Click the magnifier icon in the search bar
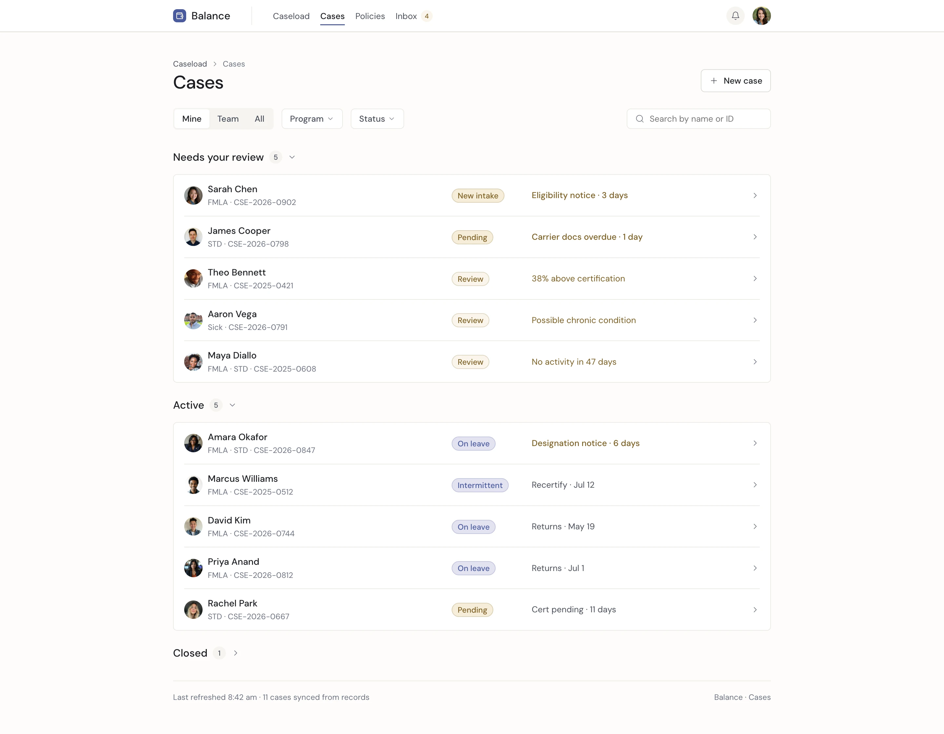The image size is (944, 734). [640, 118]
